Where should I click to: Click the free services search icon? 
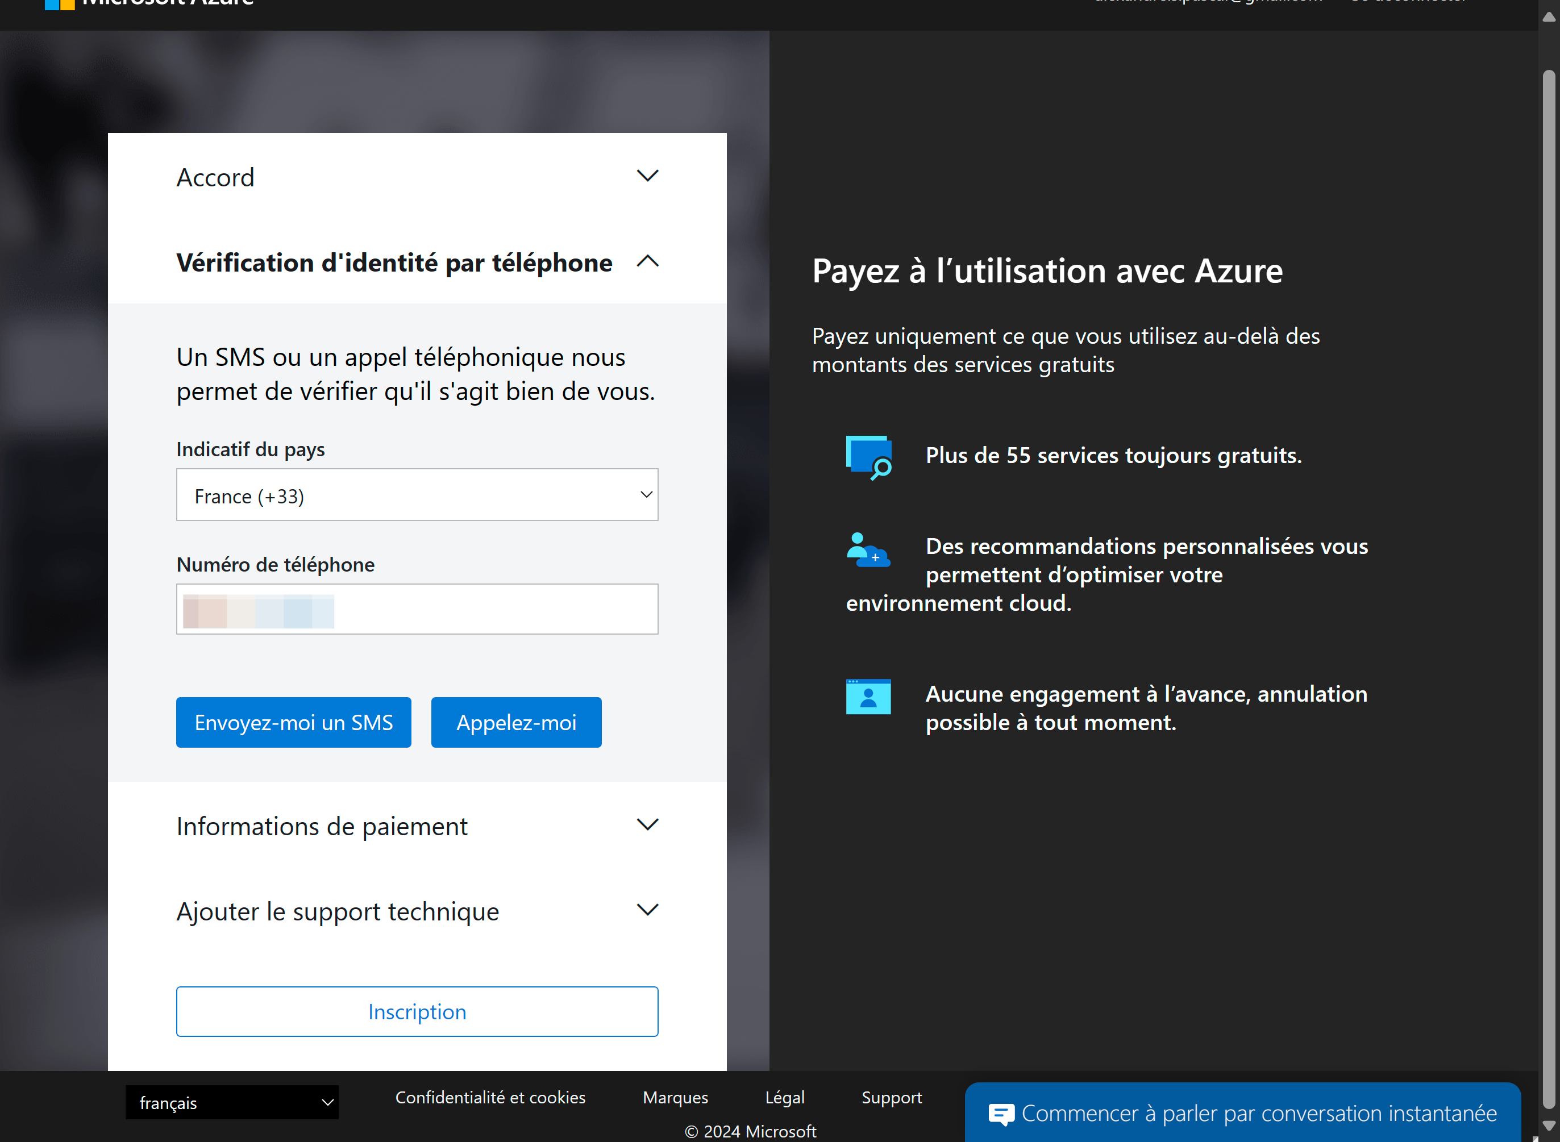click(x=869, y=457)
